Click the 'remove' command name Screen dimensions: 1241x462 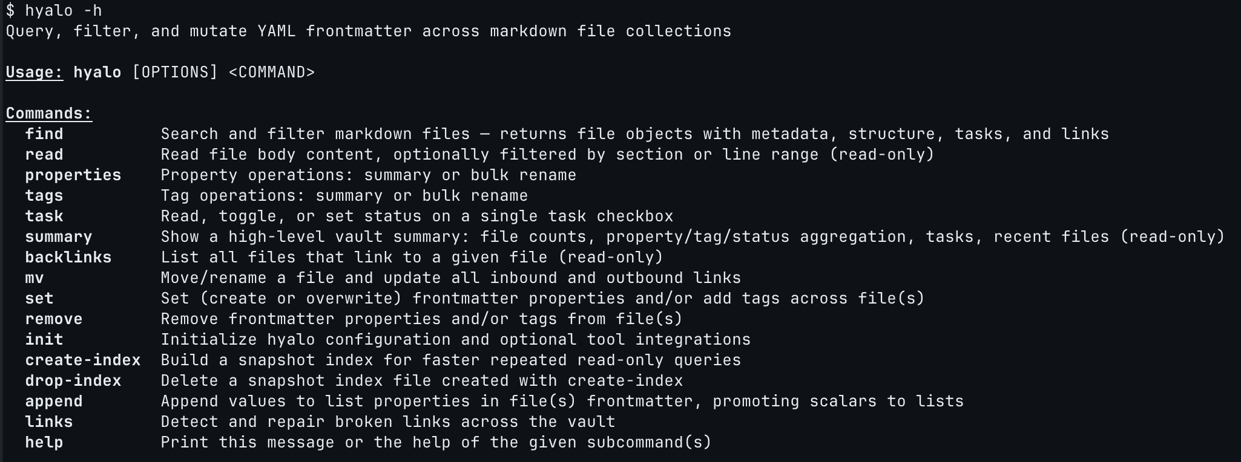pos(54,319)
